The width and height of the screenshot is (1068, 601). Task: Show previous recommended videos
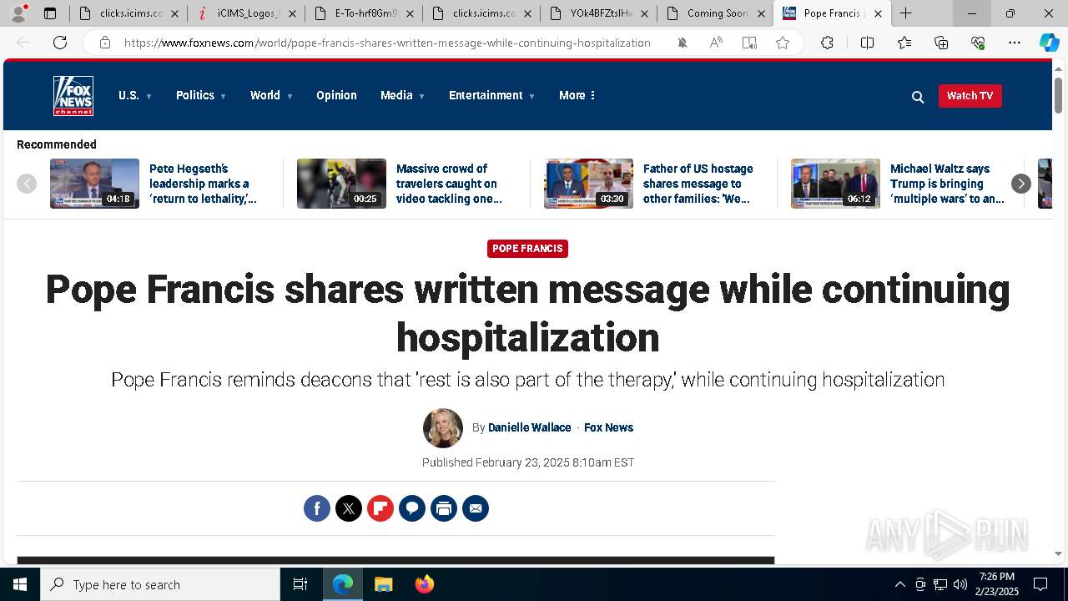[27, 184]
